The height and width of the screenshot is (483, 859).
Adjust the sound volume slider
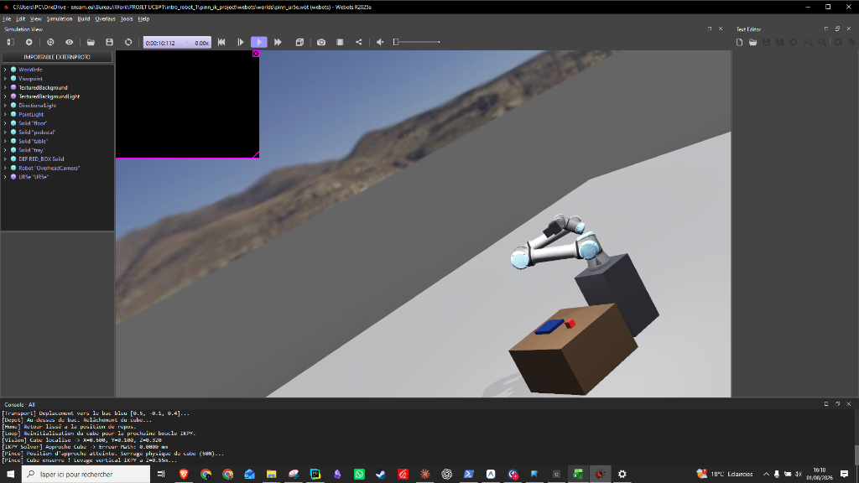pos(417,42)
